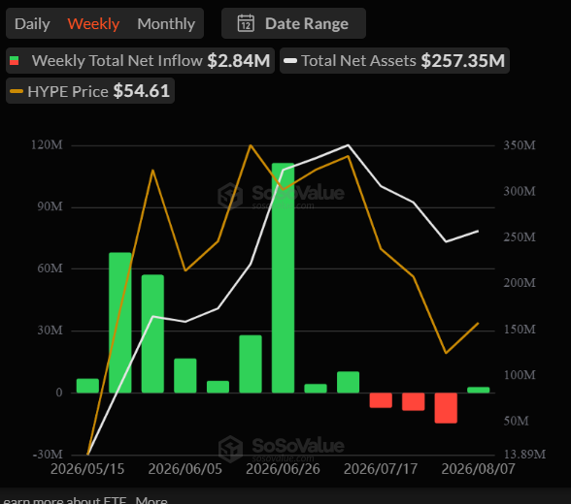Image resolution: width=571 pixels, height=504 pixels.
Task: Switch to the Daily tab
Action: [x=32, y=24]
